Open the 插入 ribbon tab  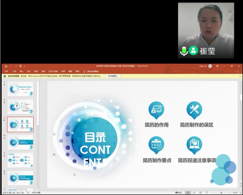tap(22, 71)
